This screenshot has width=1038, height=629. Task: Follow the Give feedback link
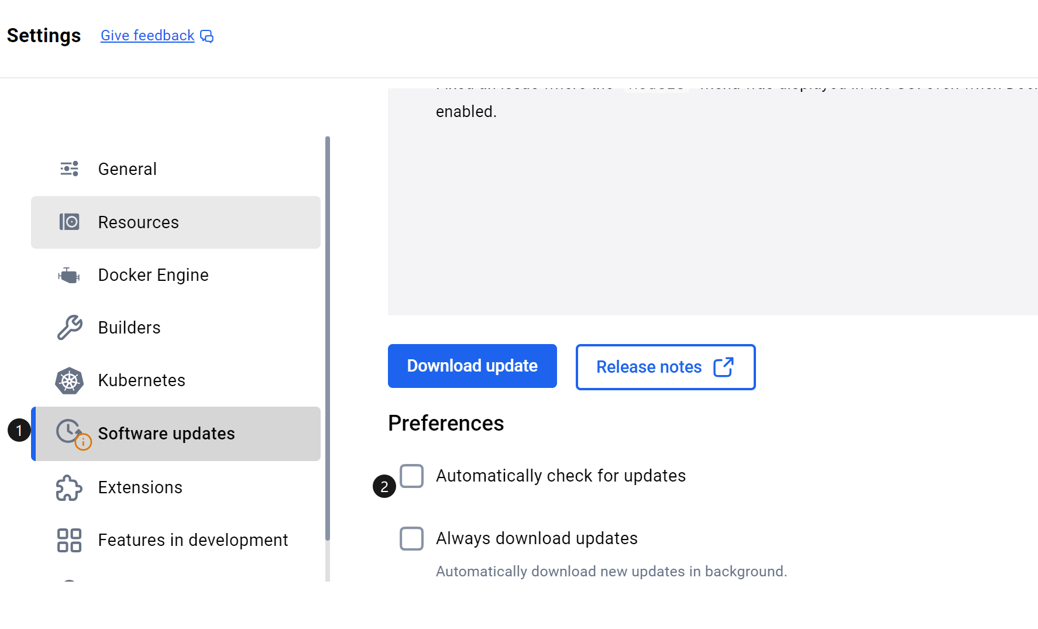[x=147, y=36]
